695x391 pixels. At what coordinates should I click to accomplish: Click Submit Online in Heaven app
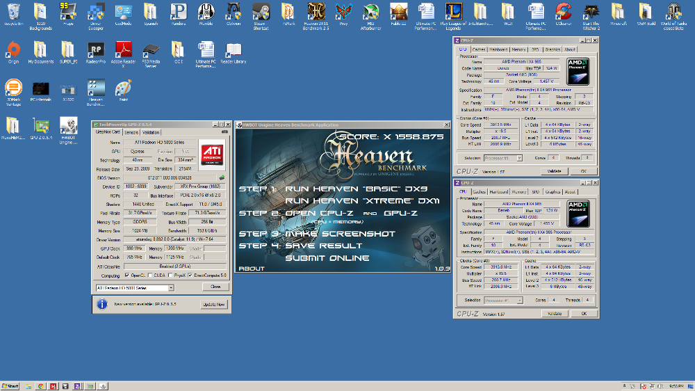[x=327, y=258]
